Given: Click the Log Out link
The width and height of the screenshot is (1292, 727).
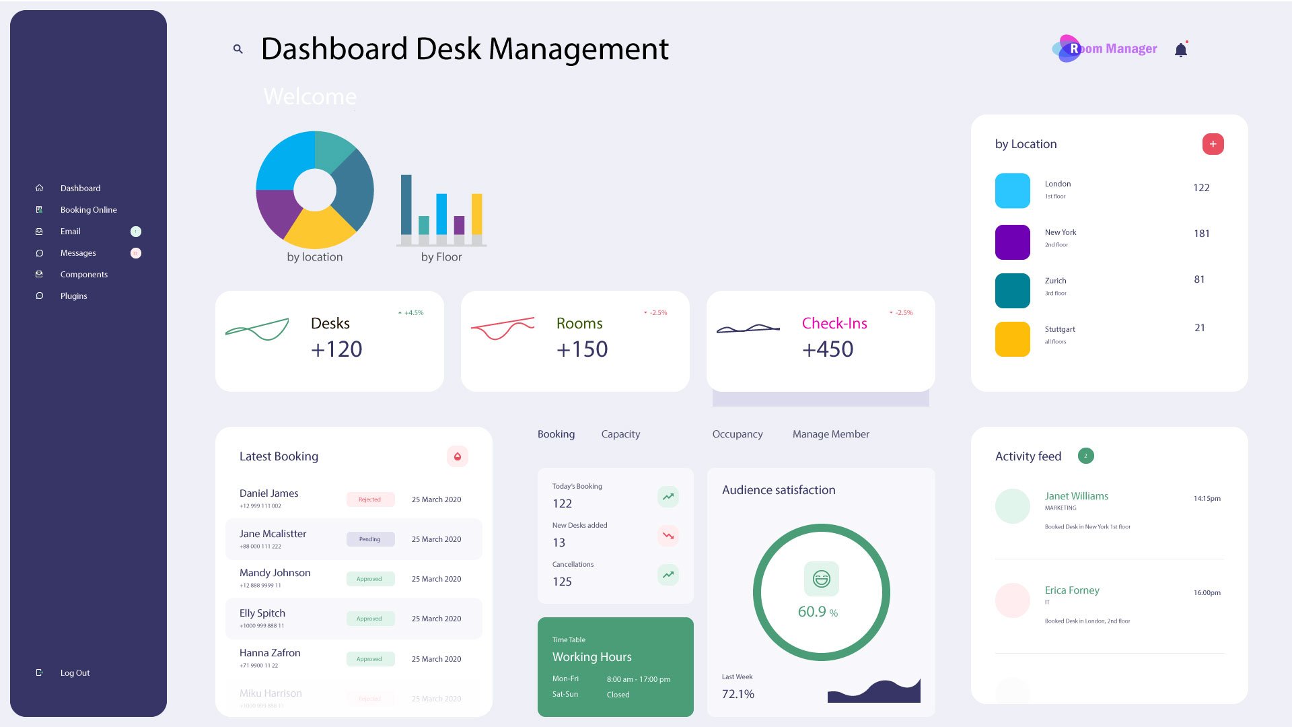Looking at the screenshot, I should (74, 672).
